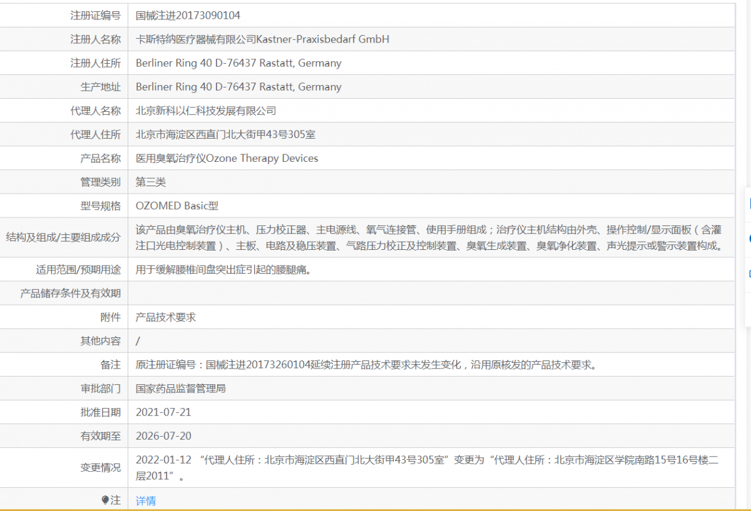Click the 型号规格 label
This screenshot has width=751, height=511.
pyautogui.click(x=100, y=206)
